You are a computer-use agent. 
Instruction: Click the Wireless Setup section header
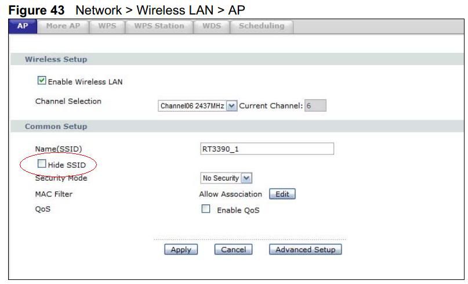[237, 59]
